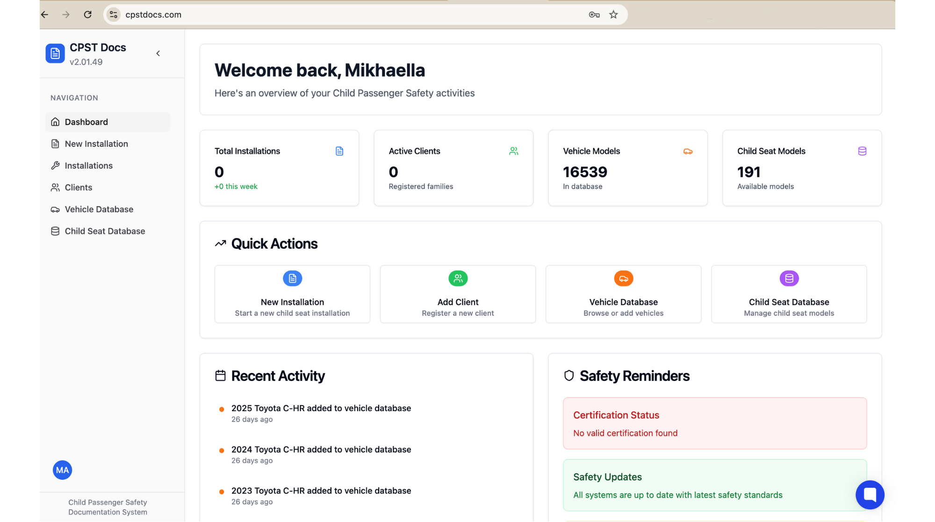Open the chat bubble widget
Viewport: 935px width, 522px height.
tap(870, 494)
